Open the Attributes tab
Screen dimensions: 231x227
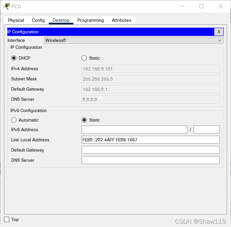point(121,20)
